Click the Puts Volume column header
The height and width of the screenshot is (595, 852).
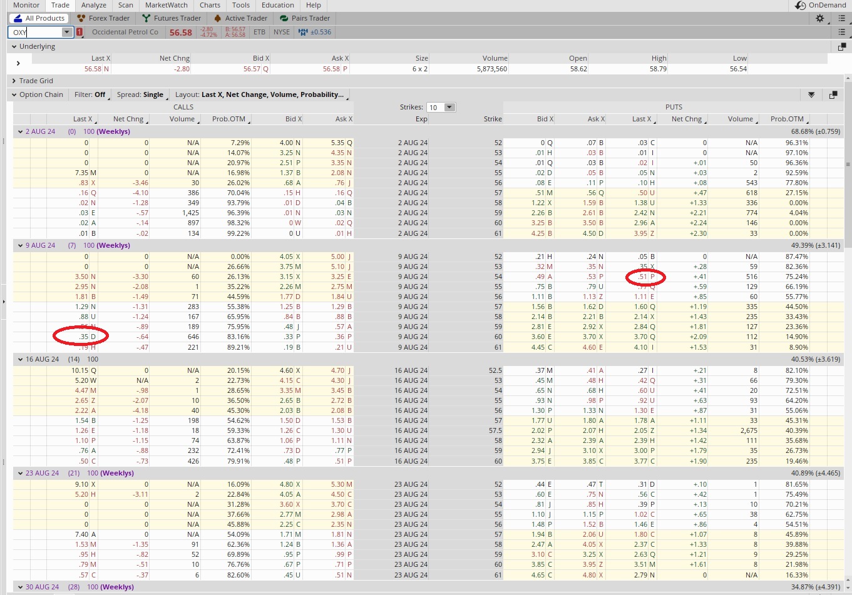[740, 119]
